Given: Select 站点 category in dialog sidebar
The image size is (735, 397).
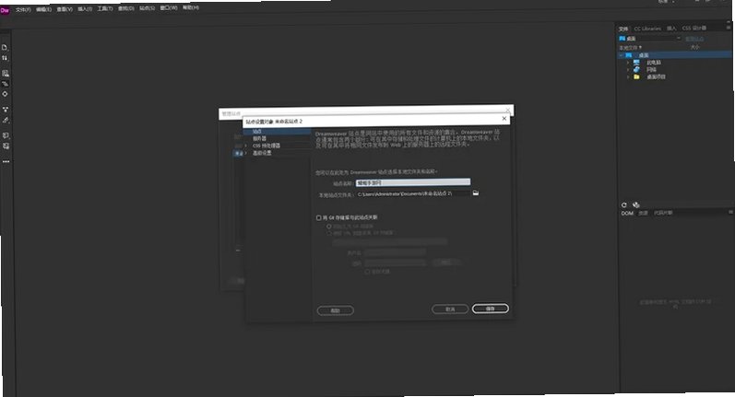Looking at the screenshot, I should click(x=277, y=132).
